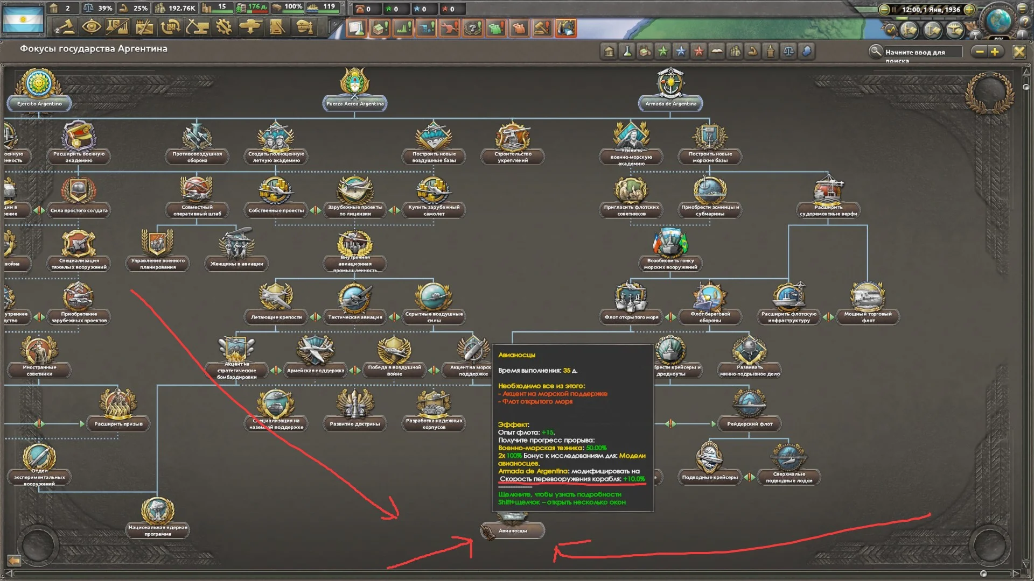Toggle the blue star filter

681,52
